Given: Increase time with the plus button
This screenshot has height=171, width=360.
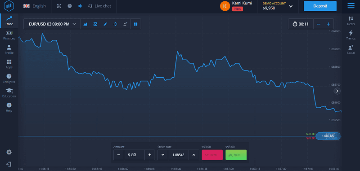Looking at the screenshot, I should [x=328, y=24].
